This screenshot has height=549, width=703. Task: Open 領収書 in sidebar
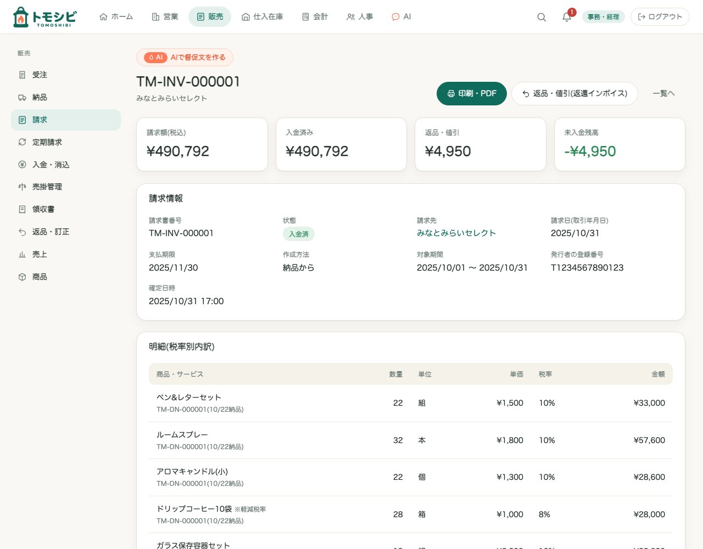(66, 209)
